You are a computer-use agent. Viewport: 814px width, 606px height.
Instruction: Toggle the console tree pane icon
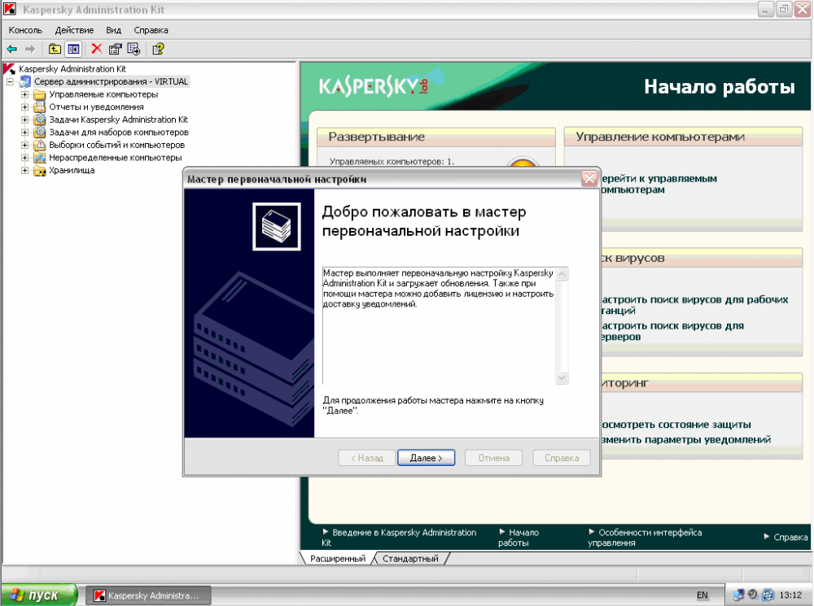click(x=74, y=50)
